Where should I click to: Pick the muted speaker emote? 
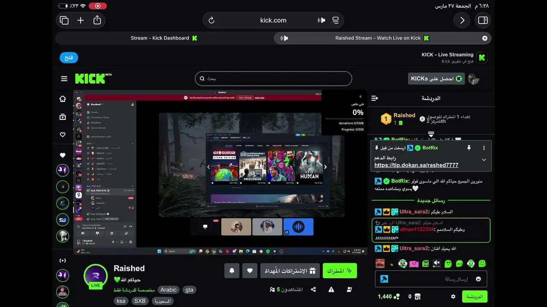coord(436,264)
